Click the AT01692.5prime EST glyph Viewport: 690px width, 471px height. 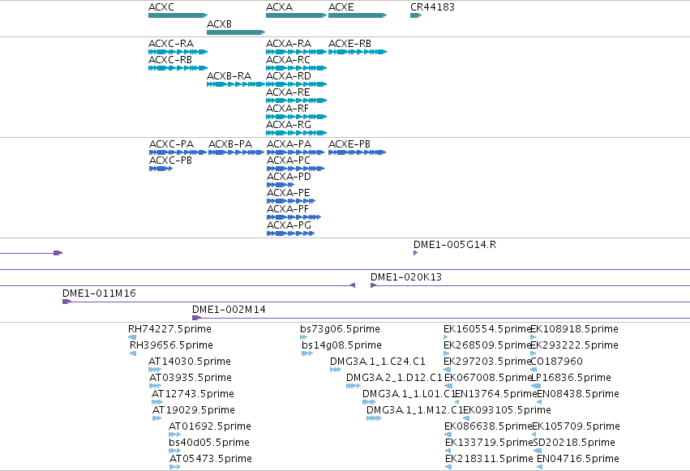174,435
